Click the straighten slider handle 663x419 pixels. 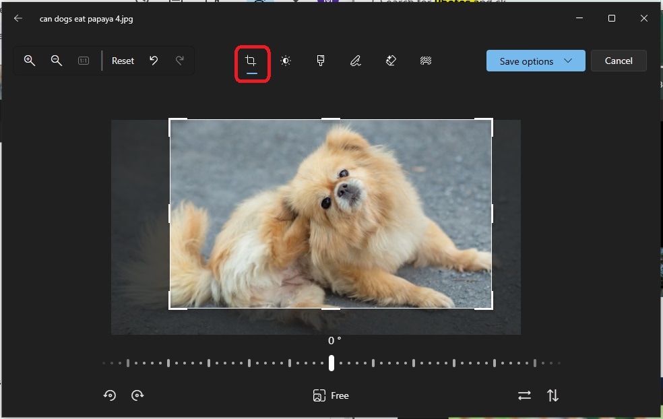331,363
